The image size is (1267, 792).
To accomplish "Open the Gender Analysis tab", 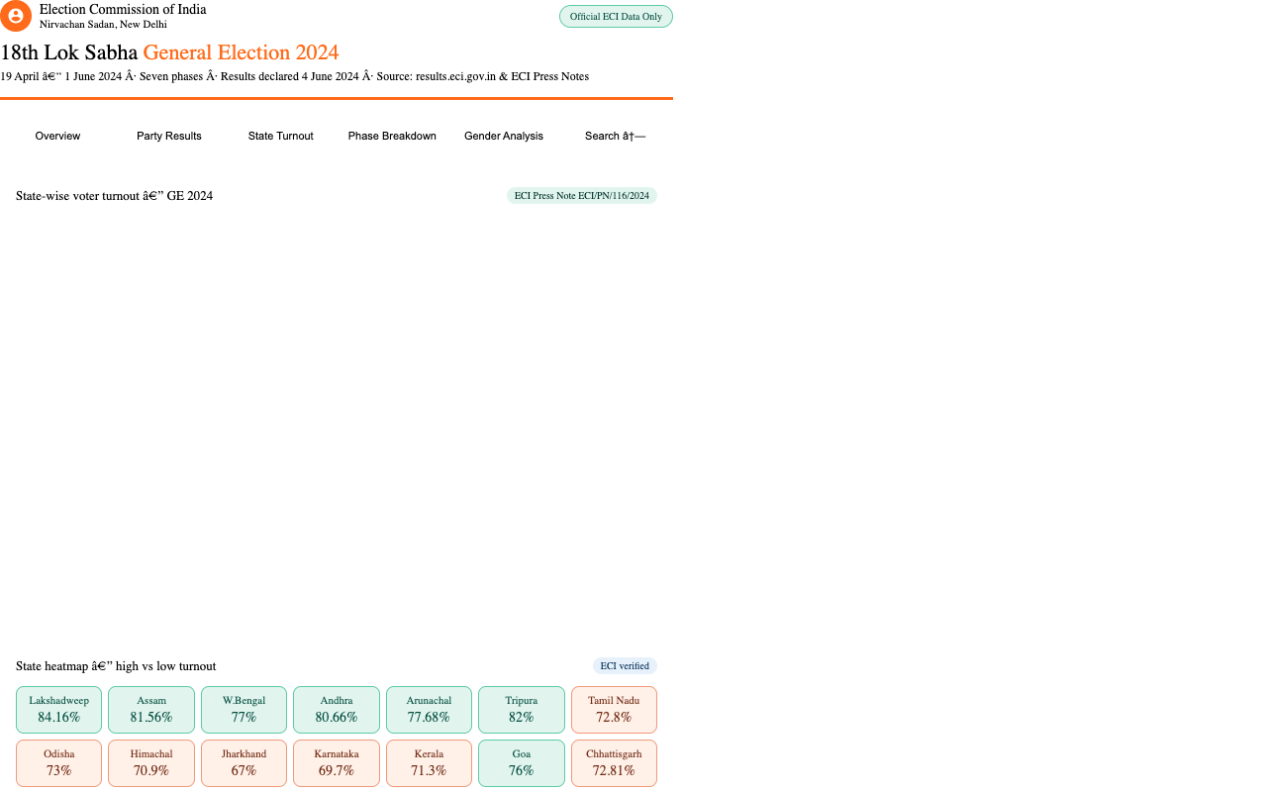I will [x=504, y=136].
